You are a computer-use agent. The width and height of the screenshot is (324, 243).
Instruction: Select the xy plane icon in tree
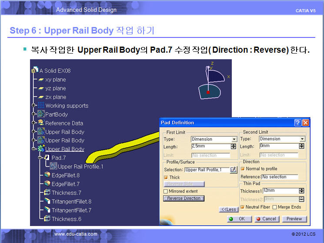[41, 80]
